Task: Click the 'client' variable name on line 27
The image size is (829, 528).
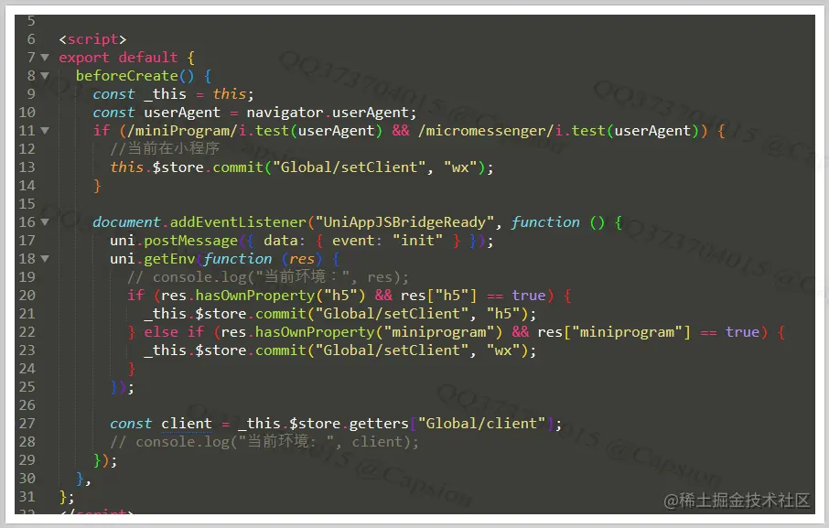Action: [187, 424]
